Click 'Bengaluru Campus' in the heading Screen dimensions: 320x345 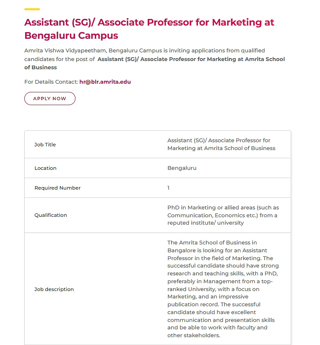(x=71, y=35)
